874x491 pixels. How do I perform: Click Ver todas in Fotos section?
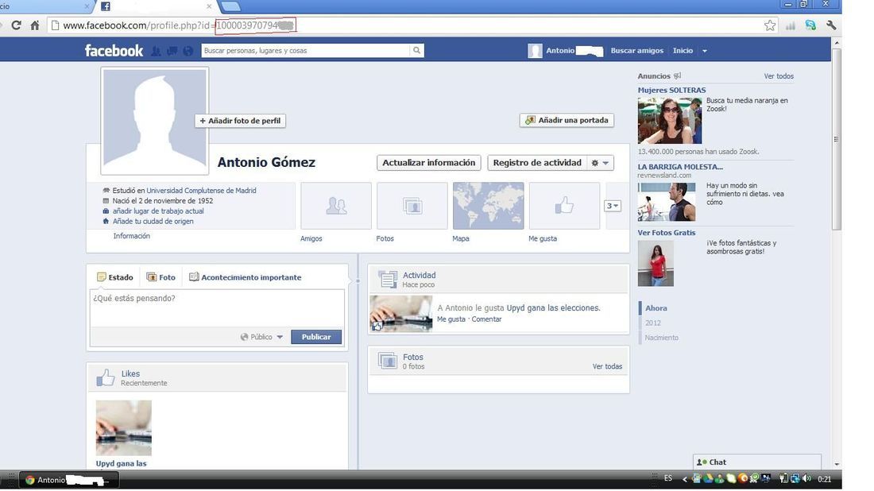(x=607, y=366)
